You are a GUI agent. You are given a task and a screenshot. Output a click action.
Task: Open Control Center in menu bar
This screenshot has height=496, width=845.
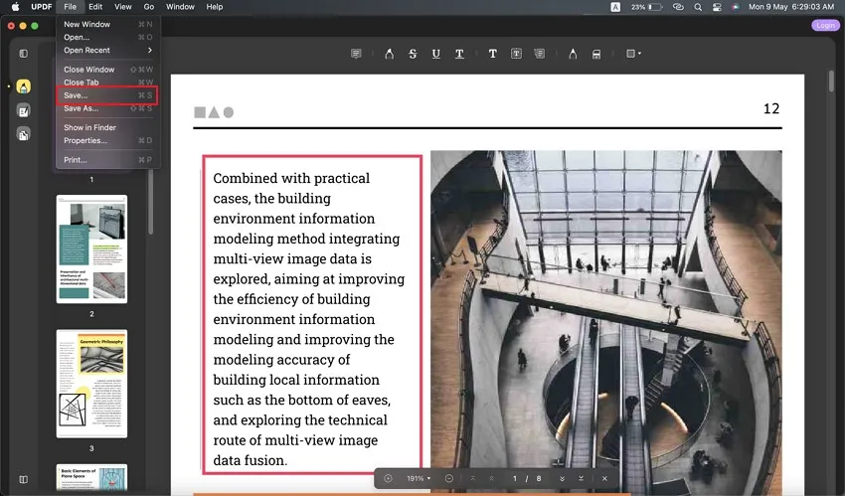coord(717,7)
